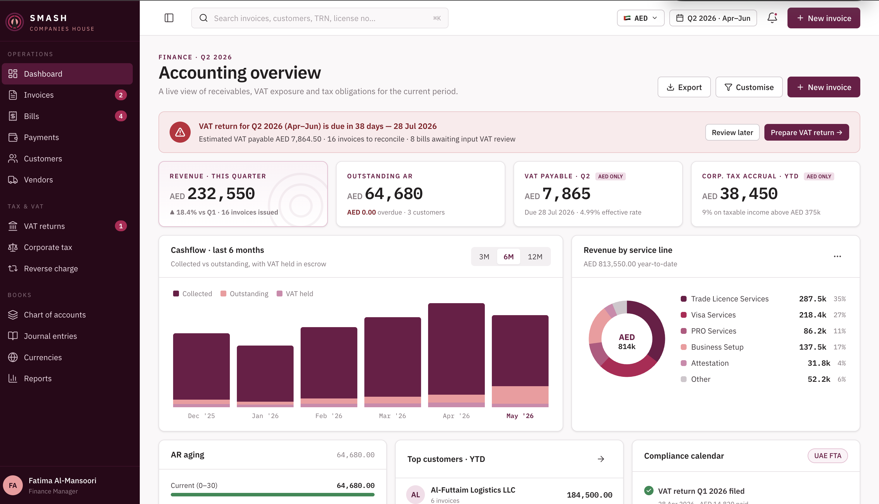879x504 pixels.
Task: Click the VAT alert warning icon
Action: pyautogui.click(x=180, y=132)
